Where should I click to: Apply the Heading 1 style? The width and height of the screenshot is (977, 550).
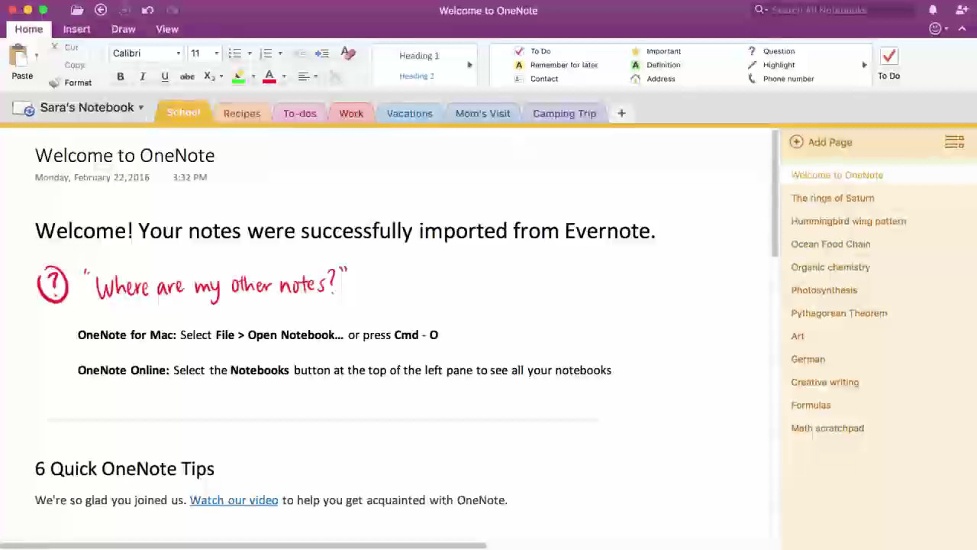419,56
